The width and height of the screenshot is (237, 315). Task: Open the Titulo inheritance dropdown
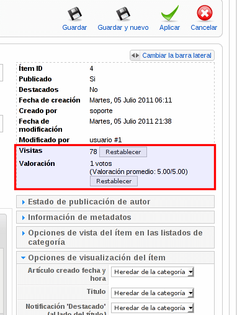153,293
